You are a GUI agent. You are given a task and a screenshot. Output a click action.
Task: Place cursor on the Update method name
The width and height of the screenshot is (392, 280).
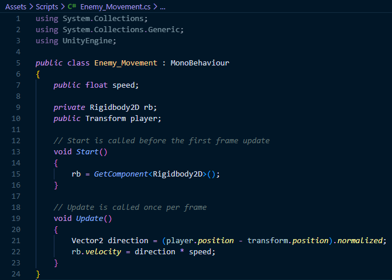(90, 218)
